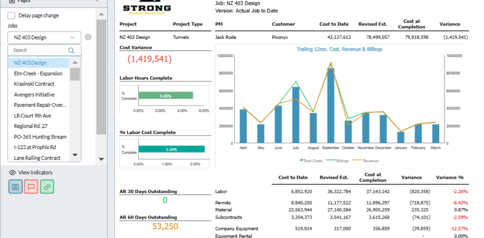Viewport: 484px width, 238px height.
Task: Select Krasinski Contract job
Action: point(39,84)
